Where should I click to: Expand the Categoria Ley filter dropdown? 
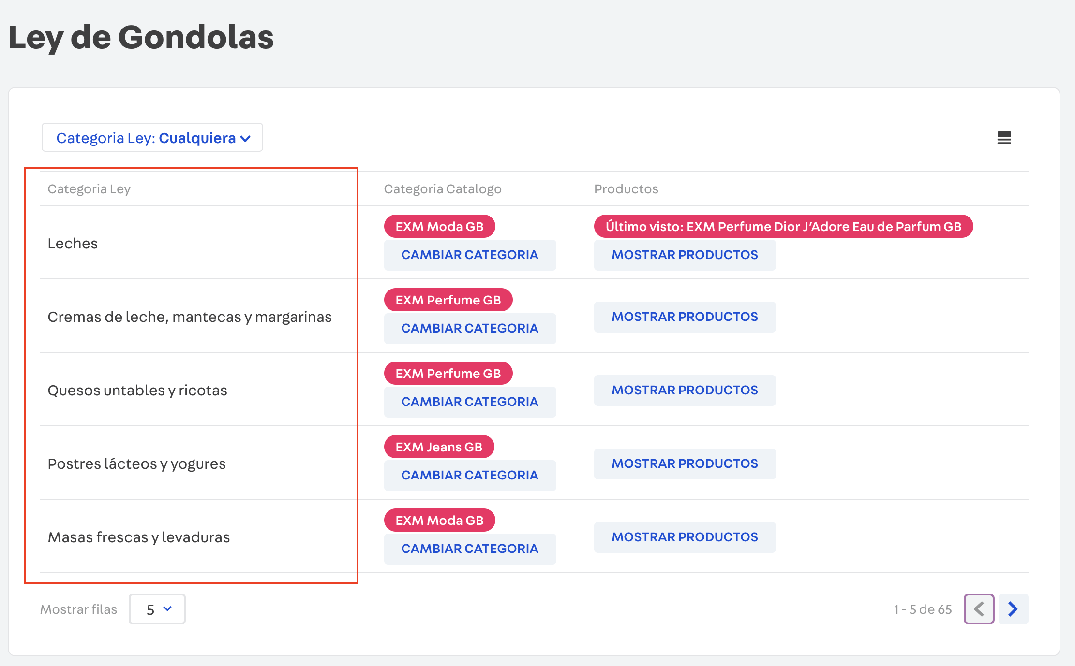tap(152, 138)
